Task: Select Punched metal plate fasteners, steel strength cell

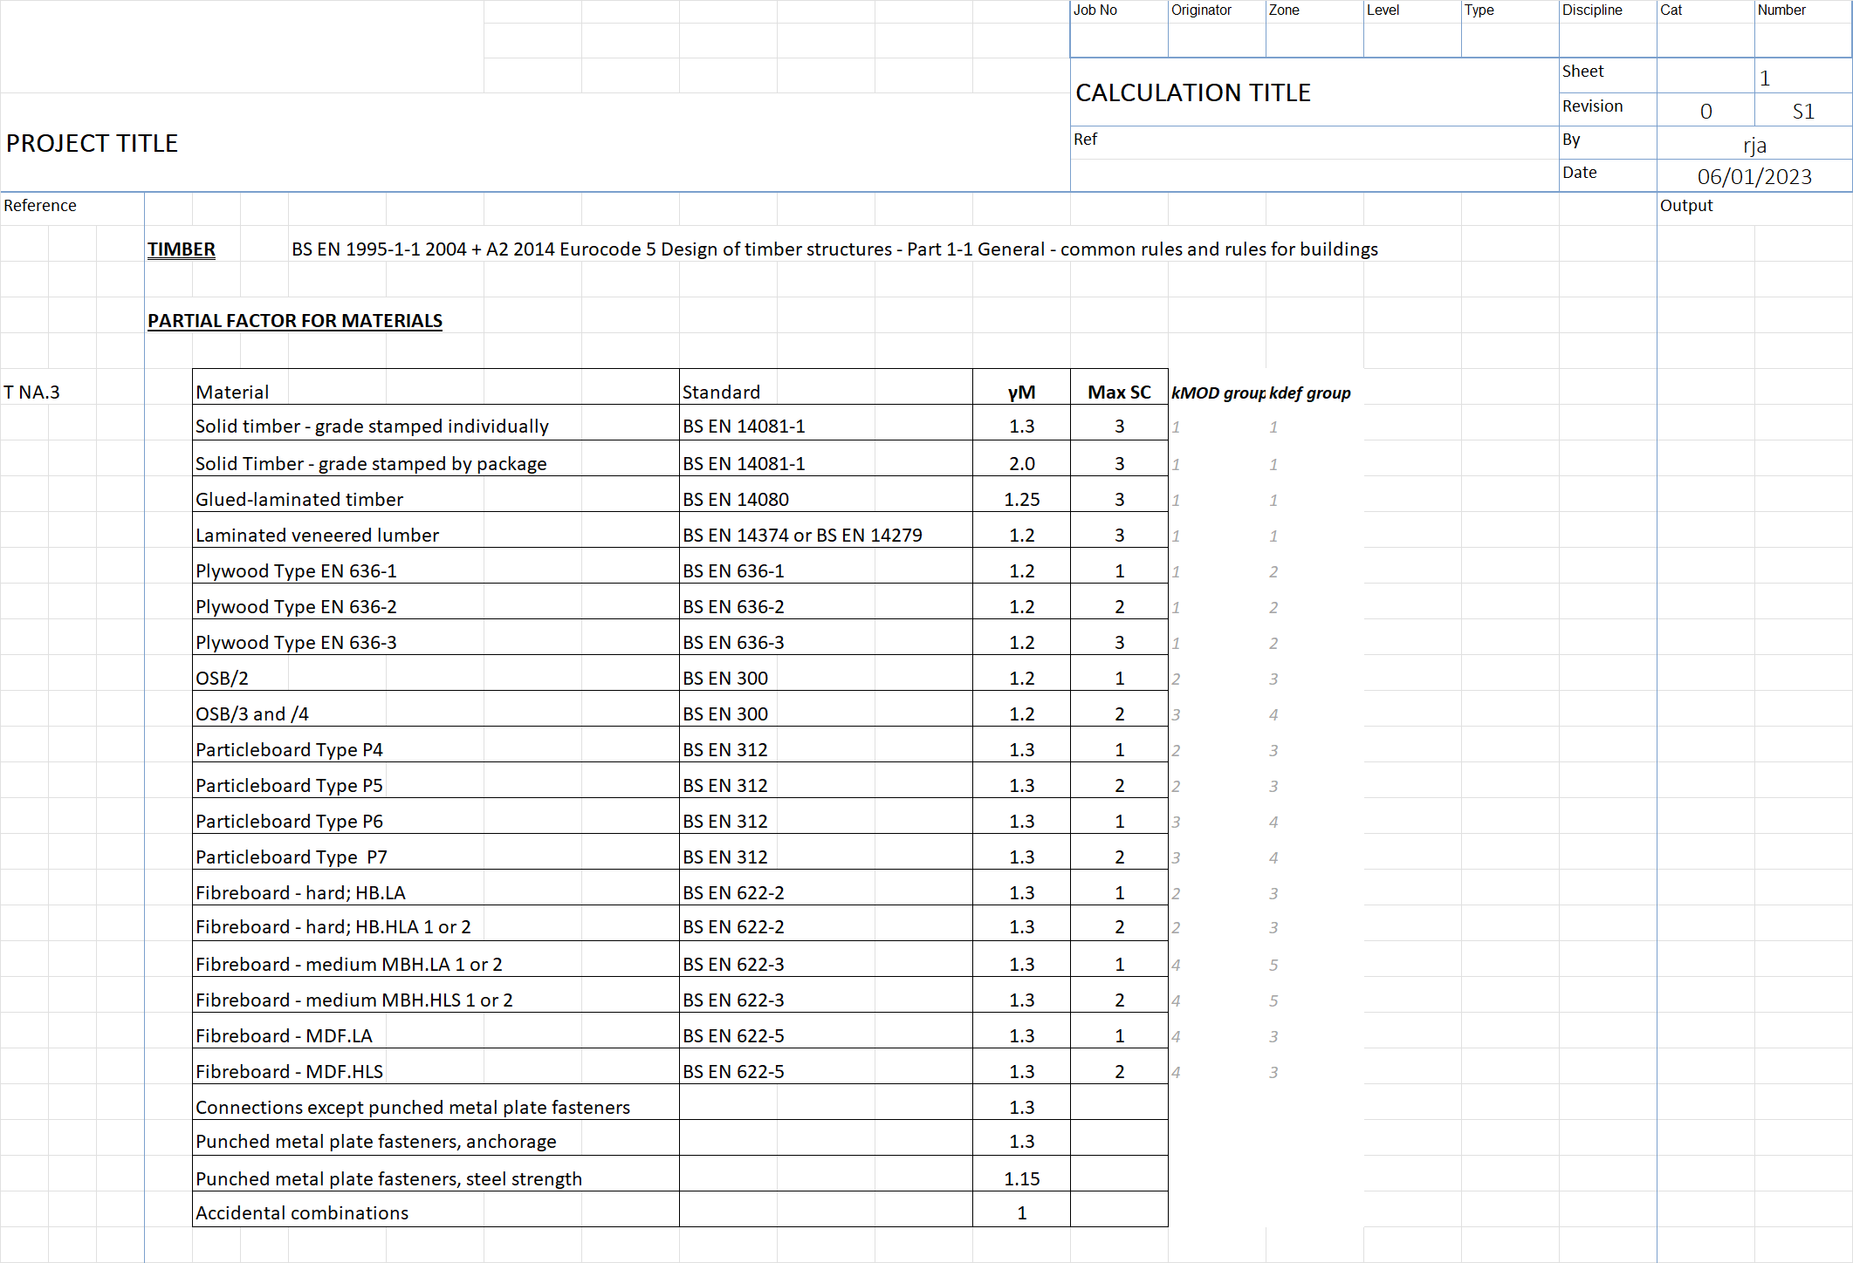Action: (436, 1174)
